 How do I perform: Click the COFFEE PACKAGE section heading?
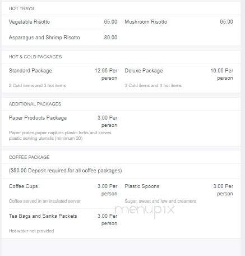(29, 157)
